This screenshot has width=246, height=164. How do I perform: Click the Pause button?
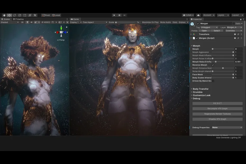click(x=119, y=15)
